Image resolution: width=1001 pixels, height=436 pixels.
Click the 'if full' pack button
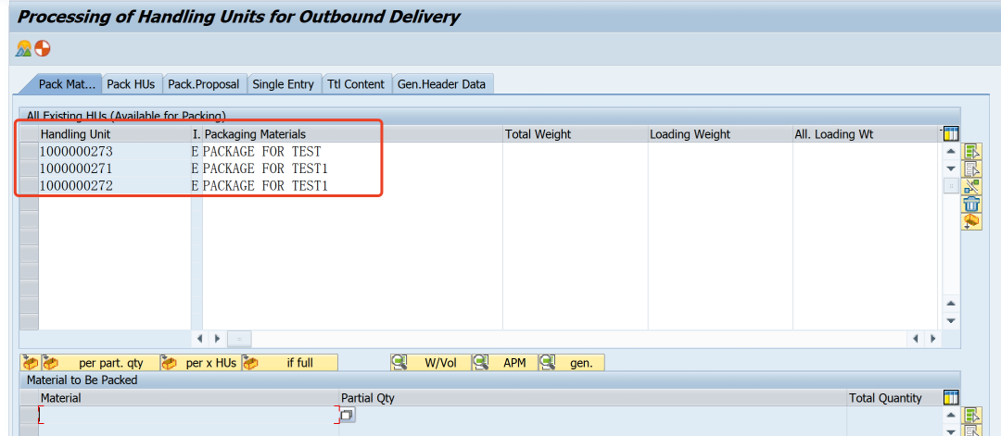[x=289, y=363]
